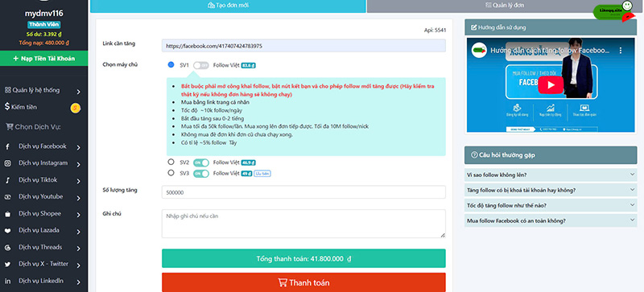This screenshot has height=292, width=644.
Task: Click the gold coin next to Kiếm tiền
Action: click(x=75, y=108)
